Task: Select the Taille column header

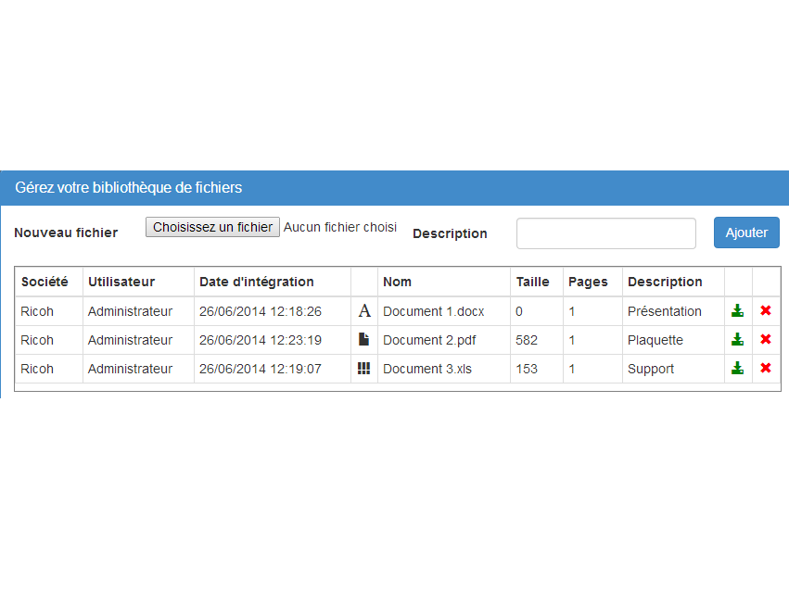Action: coord(532,282)
